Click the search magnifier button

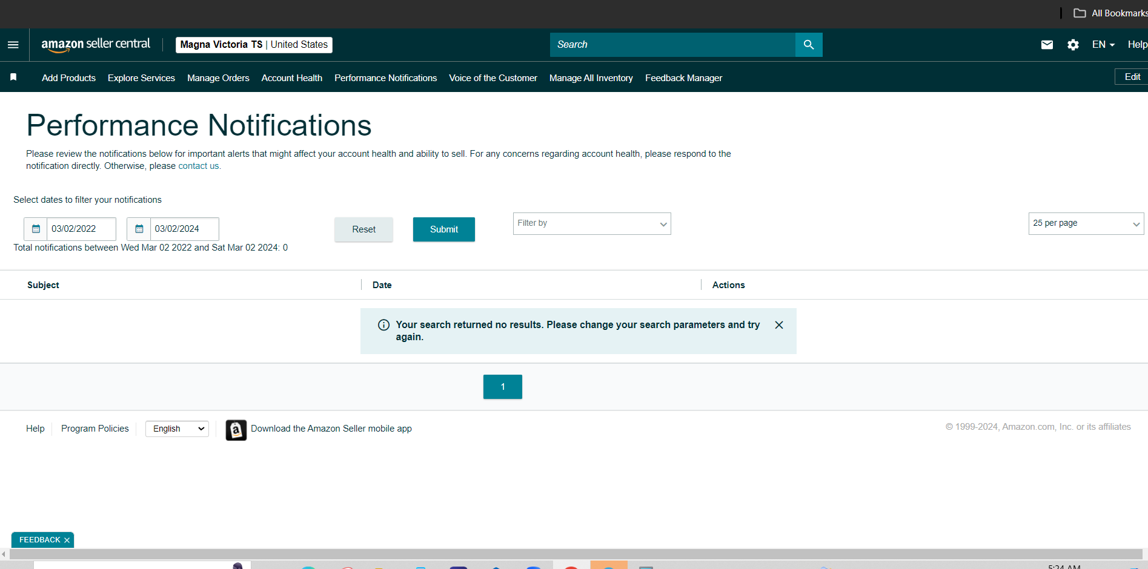(809, 45)
